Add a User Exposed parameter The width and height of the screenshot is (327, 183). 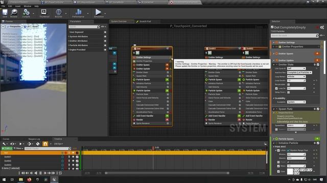[x=105, y=32]
